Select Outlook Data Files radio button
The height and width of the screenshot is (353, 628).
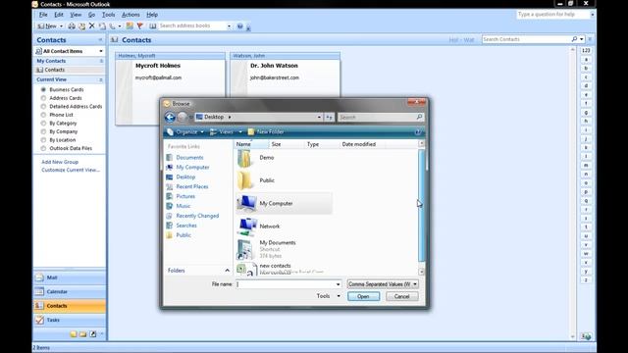43,148
